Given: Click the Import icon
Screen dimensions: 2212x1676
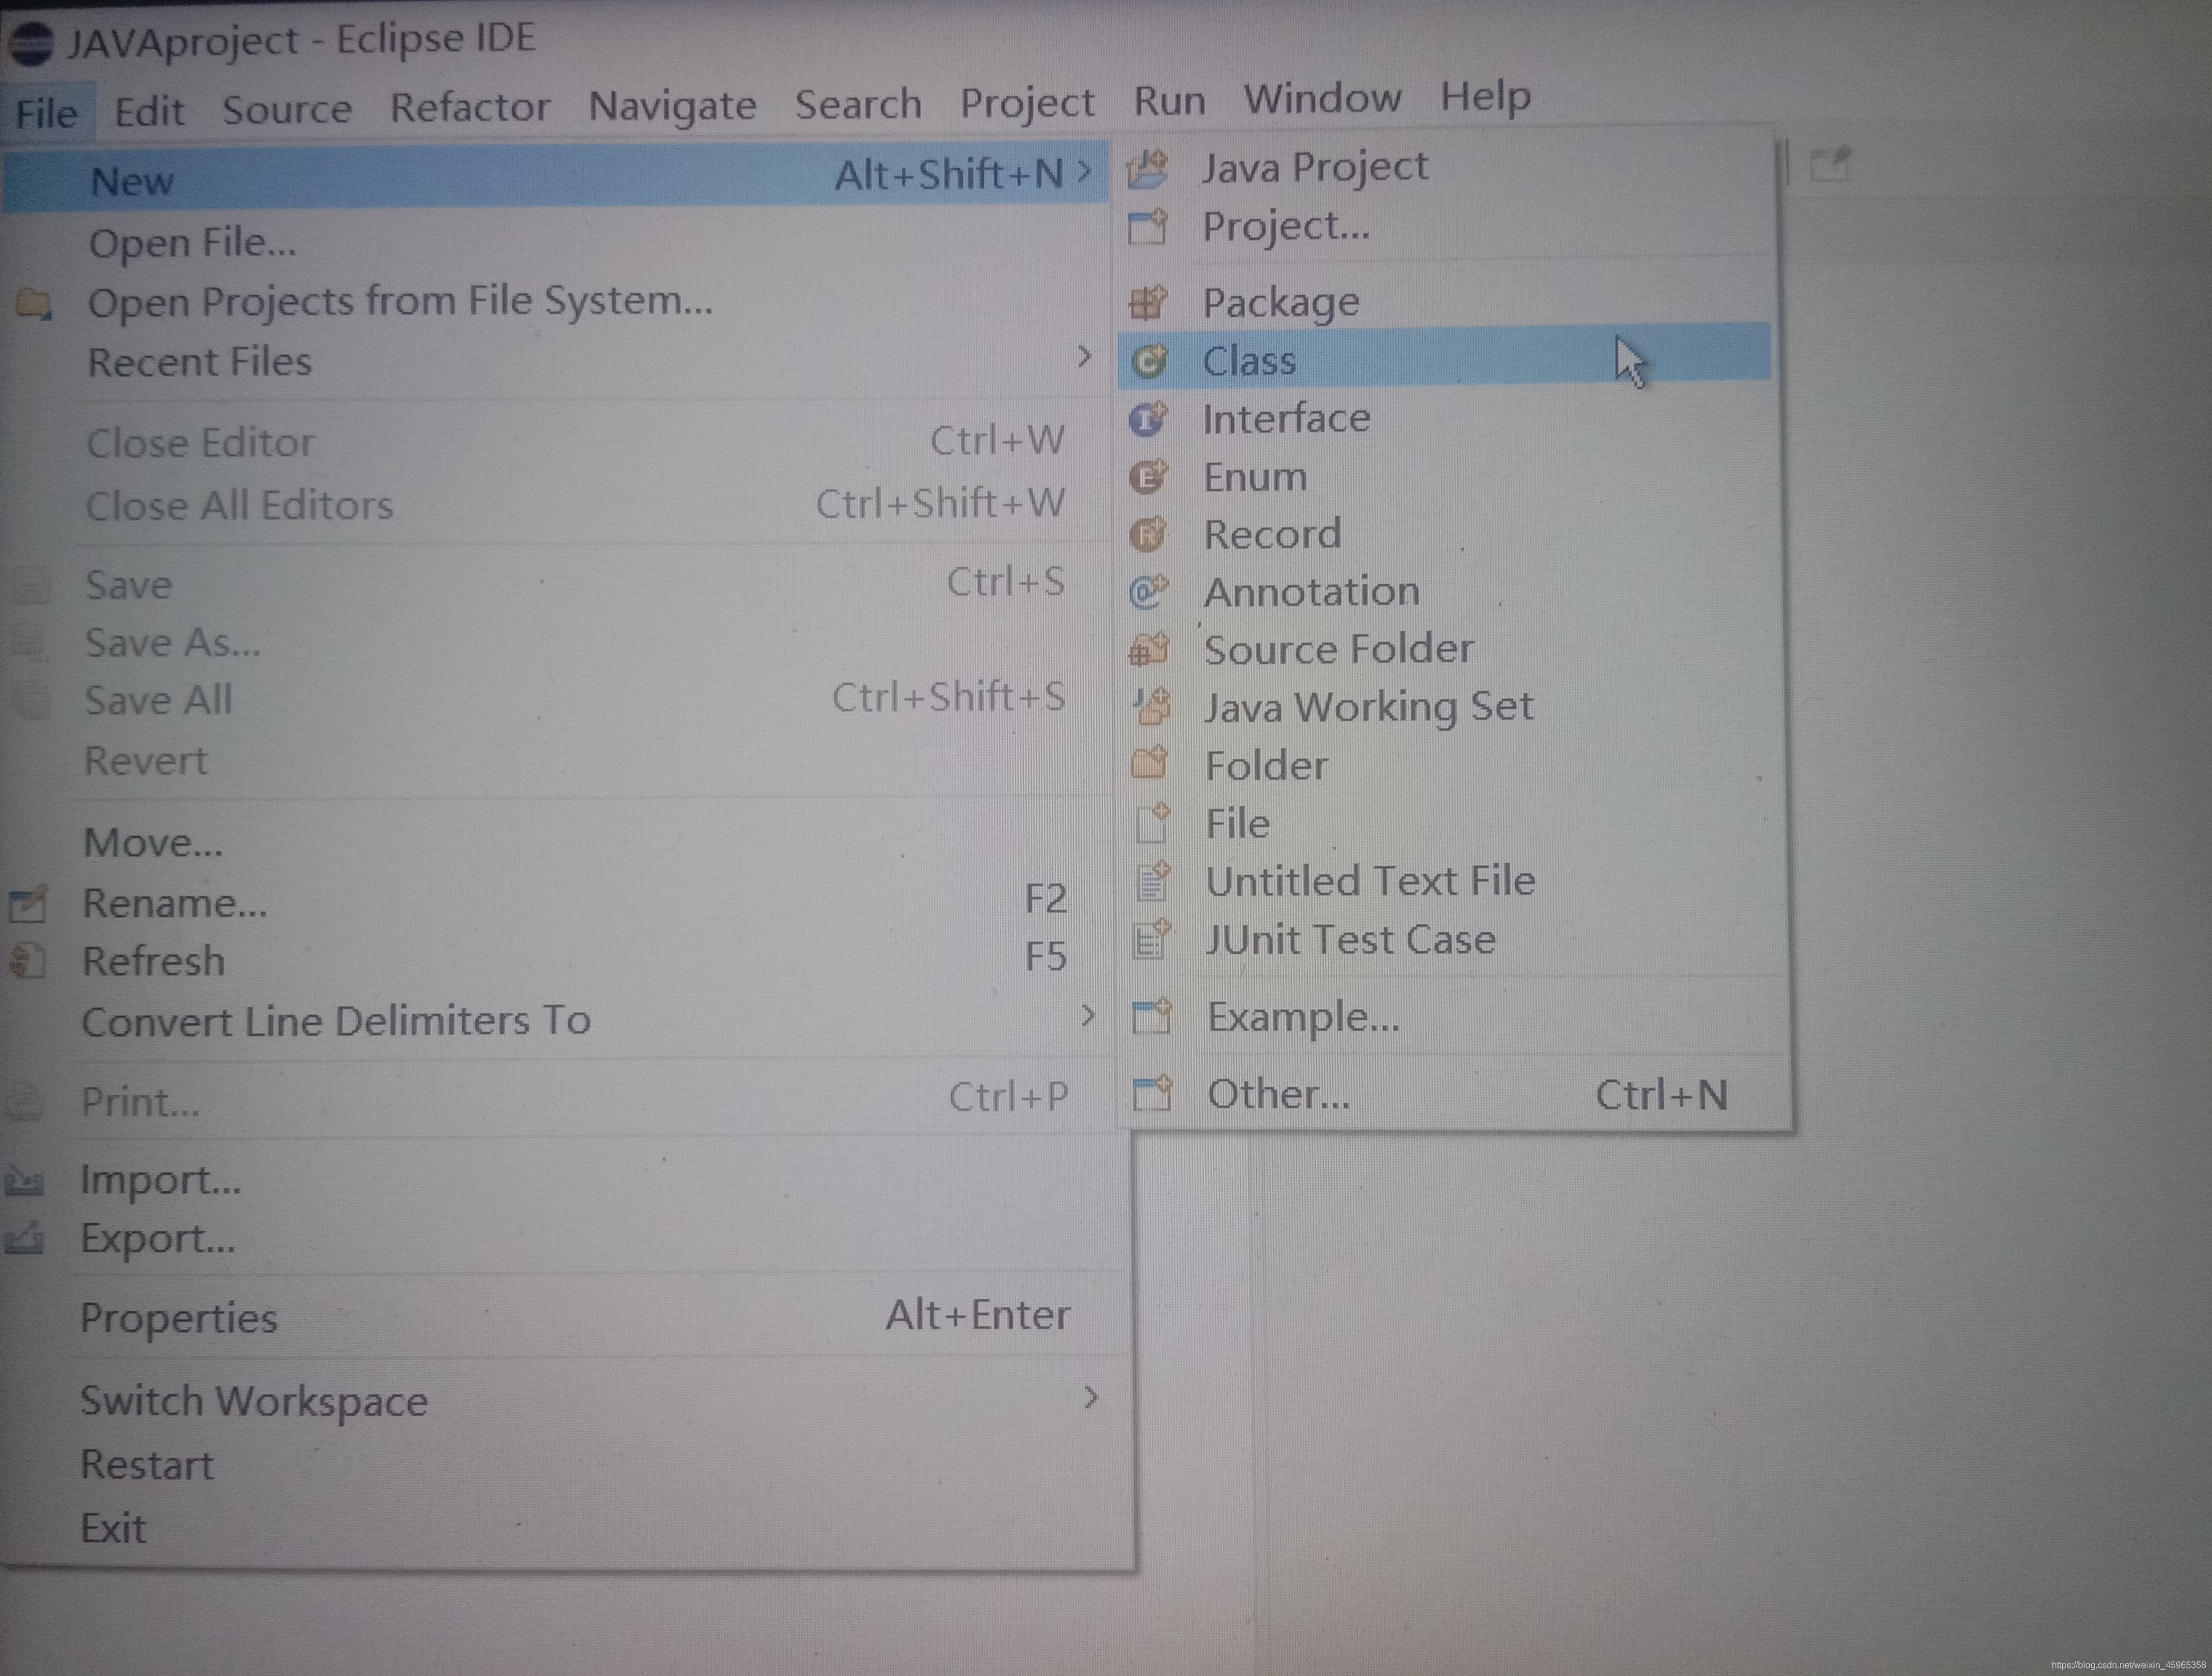Looking at the screenshot, I should pos(24,1182).
